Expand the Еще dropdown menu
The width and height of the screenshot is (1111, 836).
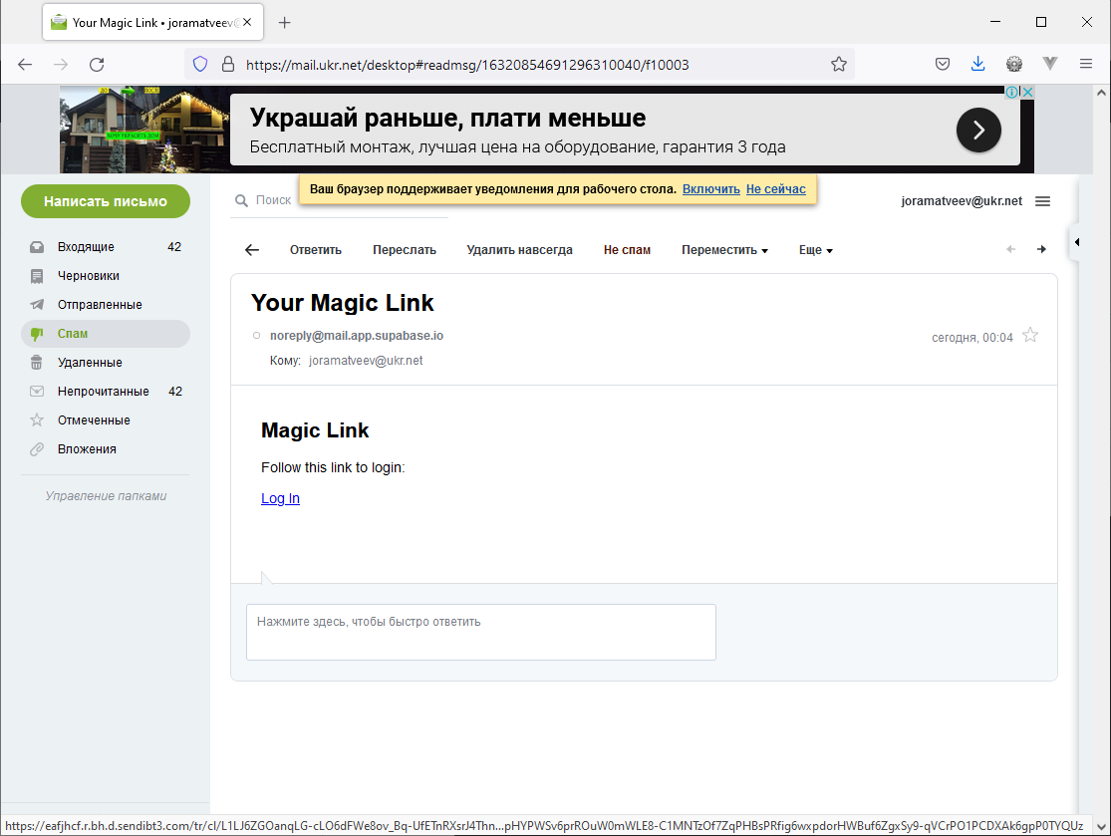(815, 250)
